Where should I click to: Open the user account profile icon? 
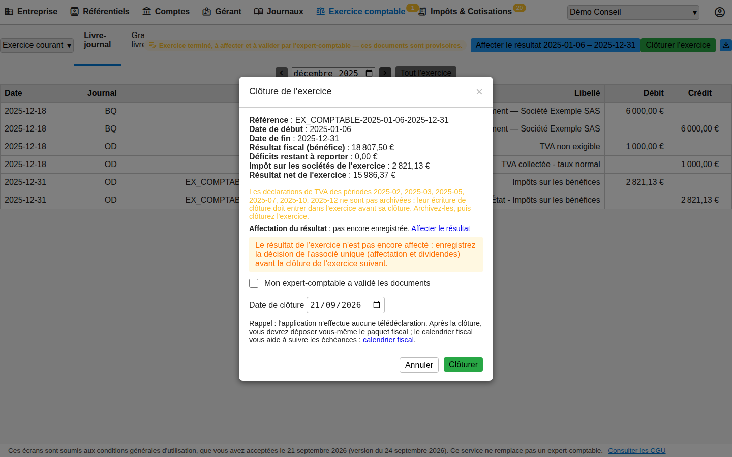720,12
